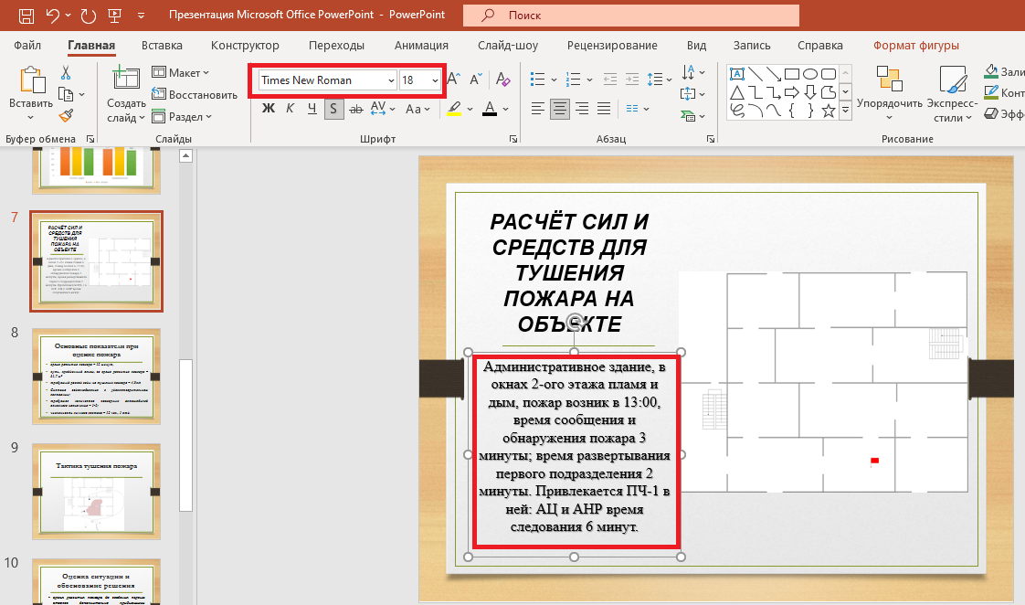Expand the bullet list options dropdown
1025x605 pixels.
(x=555, y=80)
